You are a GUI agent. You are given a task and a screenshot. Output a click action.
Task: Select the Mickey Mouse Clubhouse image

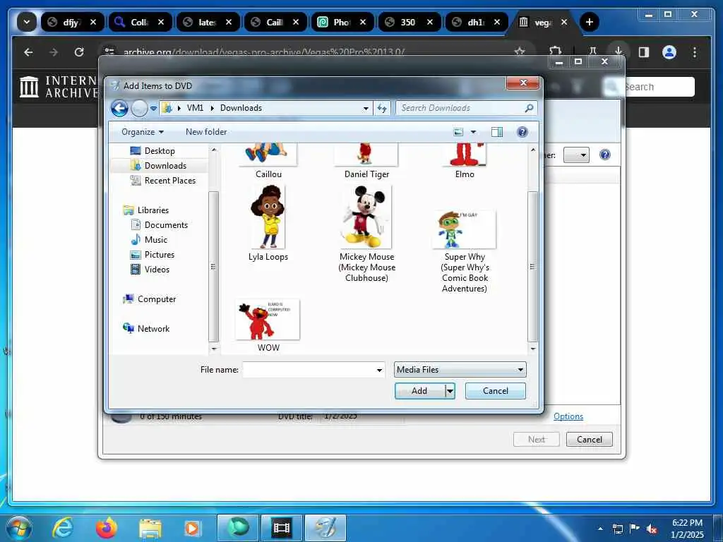(366, 234)
